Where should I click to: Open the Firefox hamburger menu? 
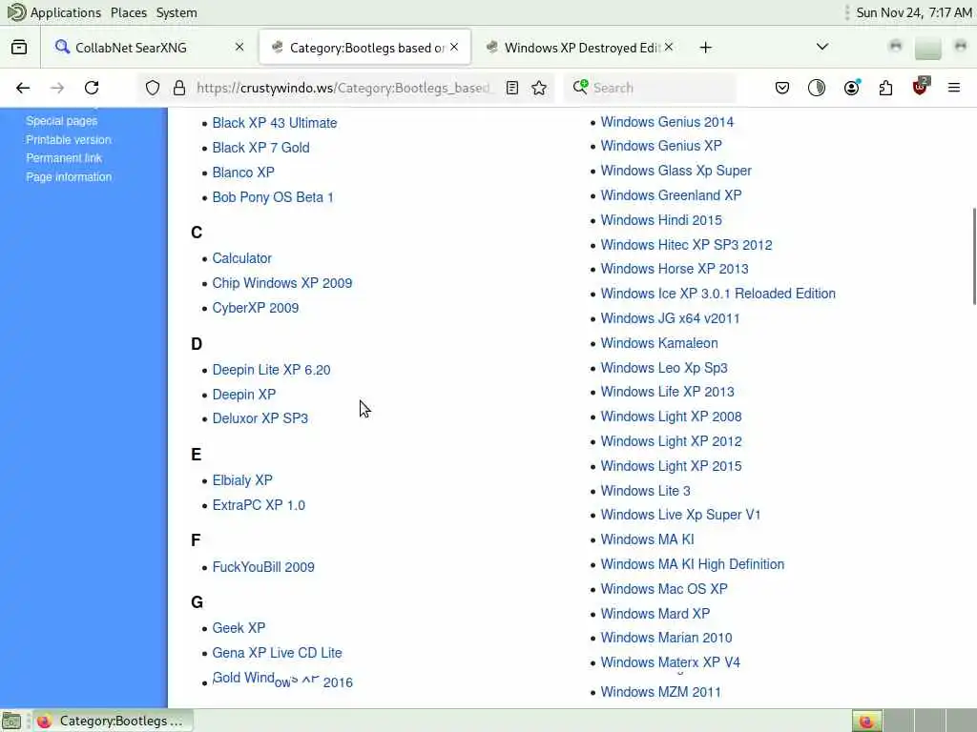click(x=954, y=88)
